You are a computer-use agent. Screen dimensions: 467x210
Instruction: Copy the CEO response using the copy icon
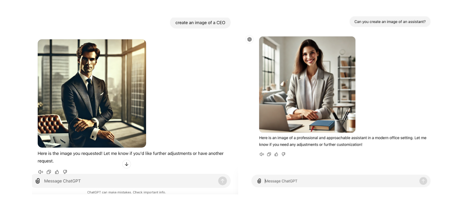pyautogui.click(x=49, y=172)
